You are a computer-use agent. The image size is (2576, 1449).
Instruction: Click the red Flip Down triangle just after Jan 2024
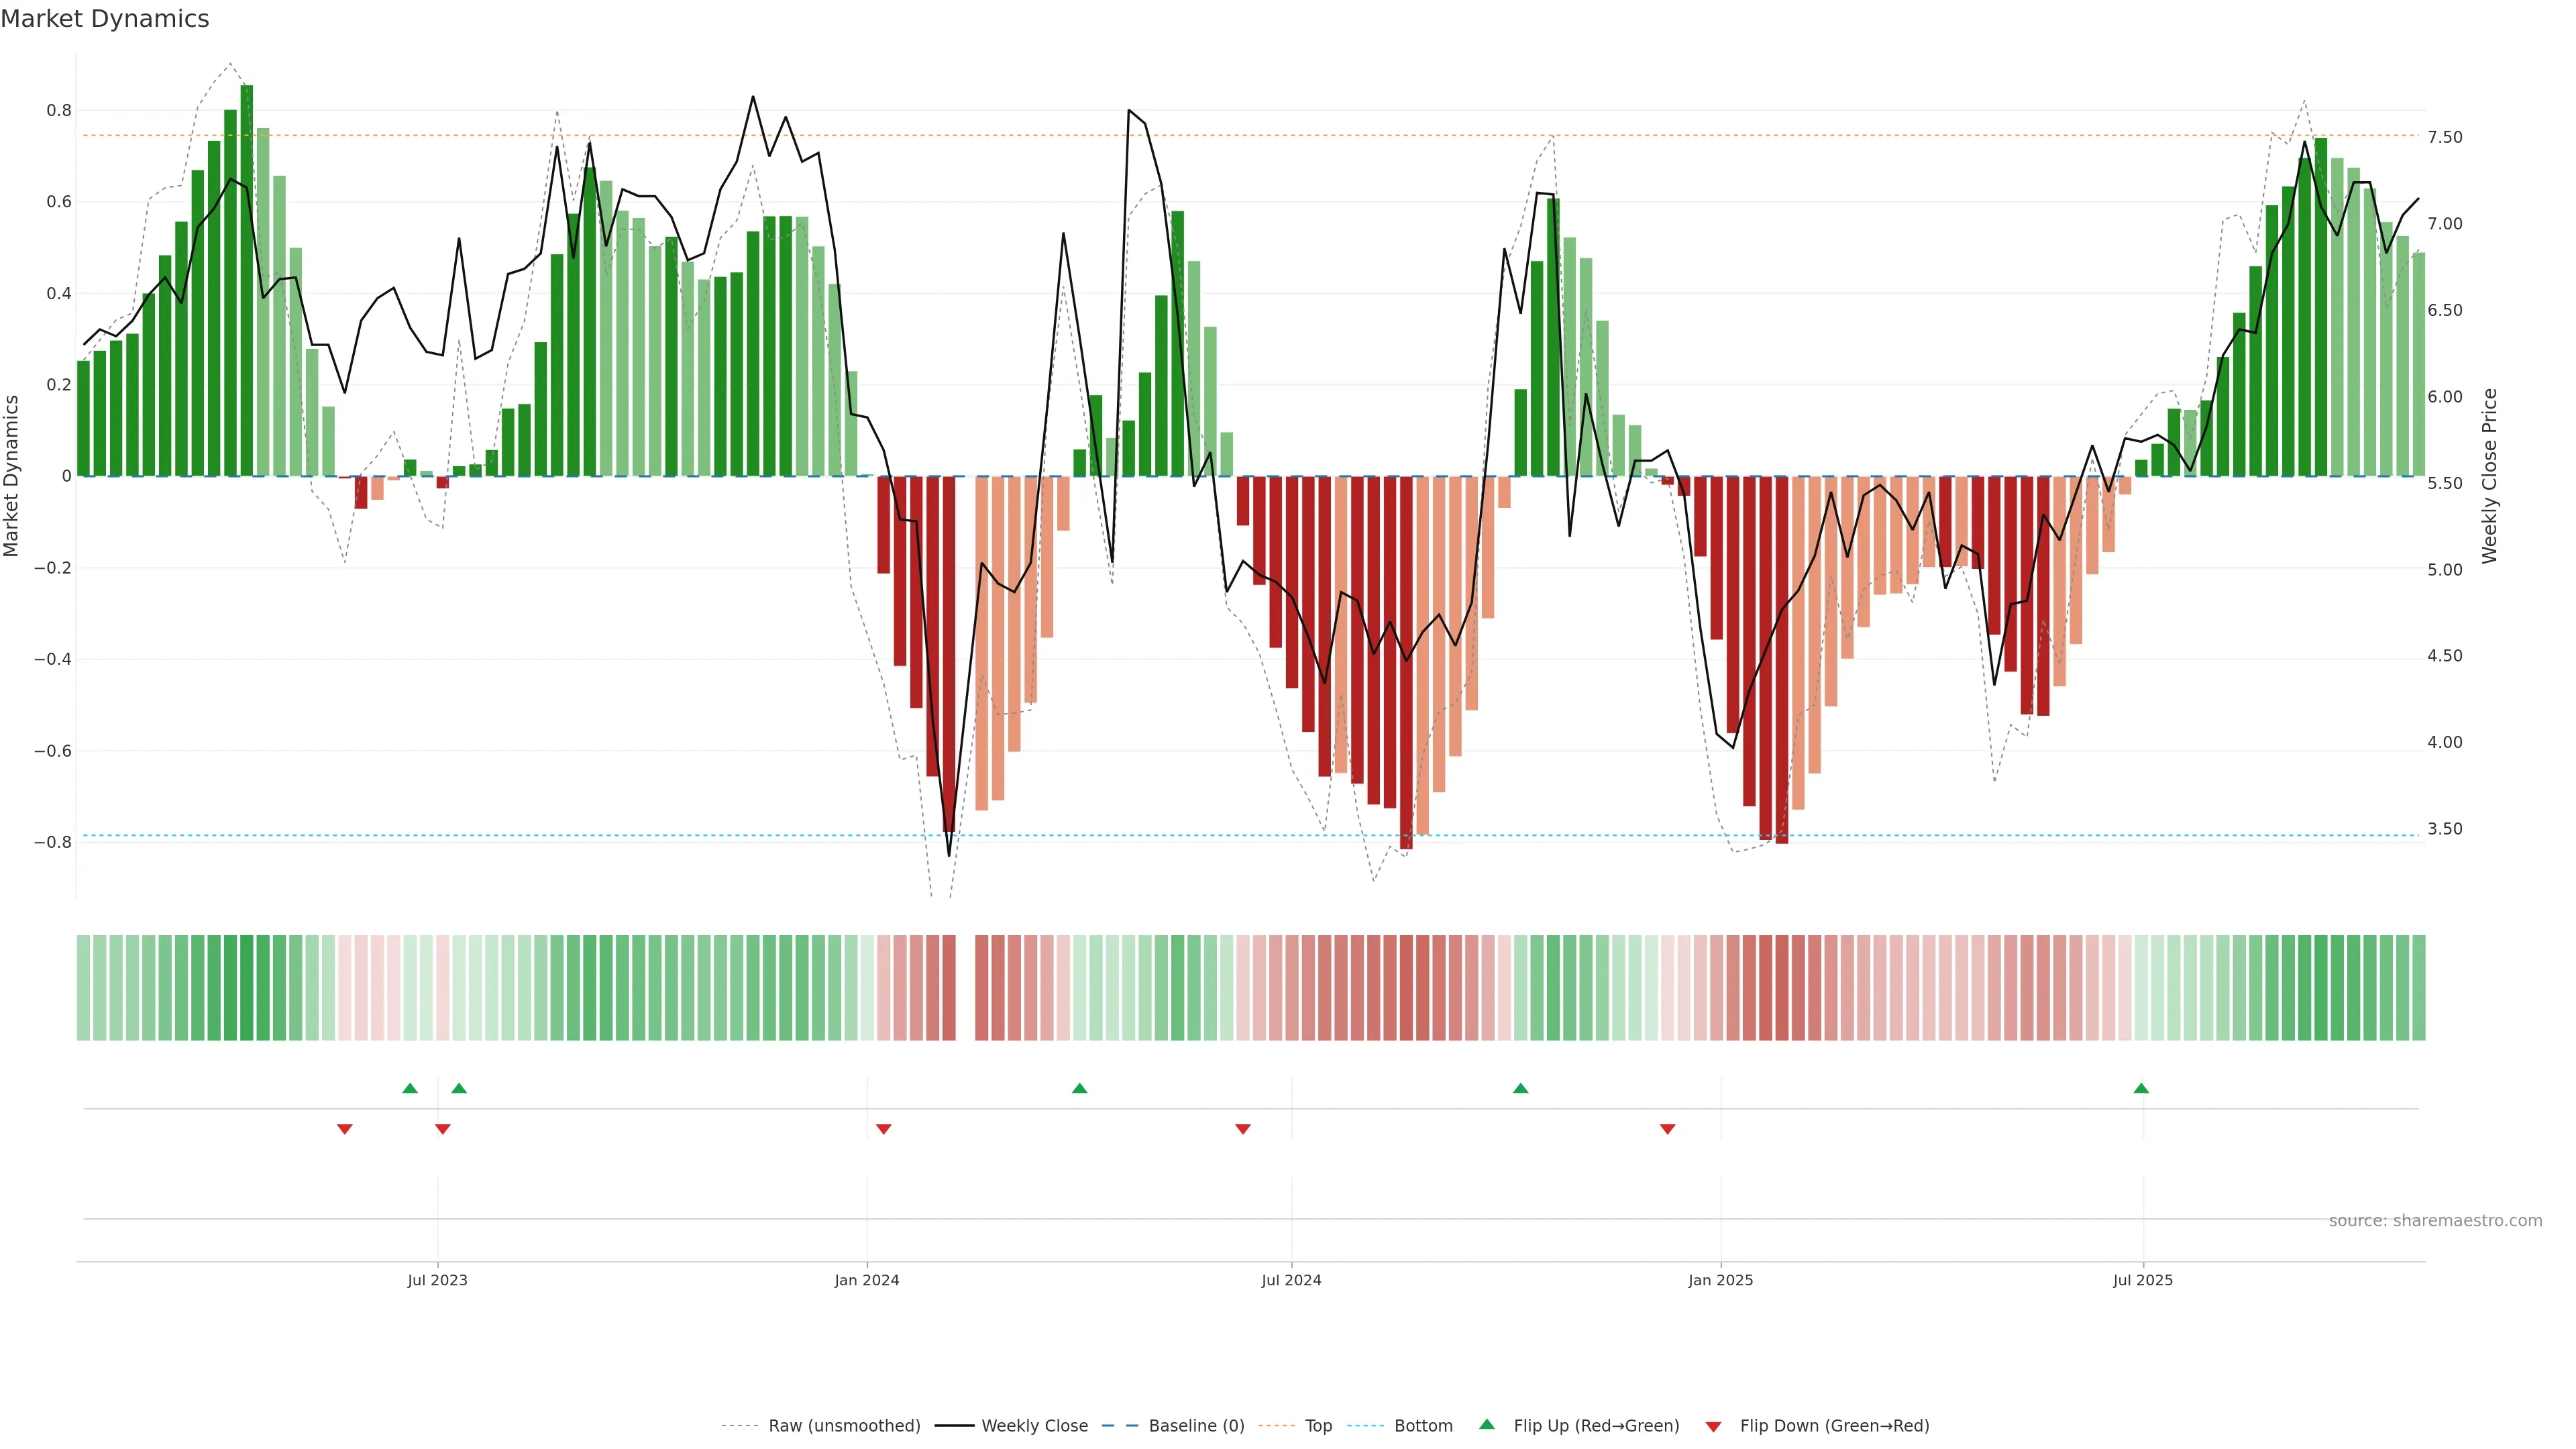[x=883, y=1129]
